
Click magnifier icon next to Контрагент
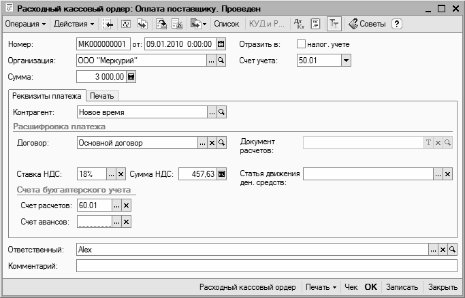coord(221,112)
